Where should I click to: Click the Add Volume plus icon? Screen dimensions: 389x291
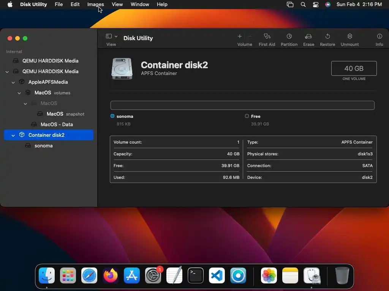coord(240,36)
